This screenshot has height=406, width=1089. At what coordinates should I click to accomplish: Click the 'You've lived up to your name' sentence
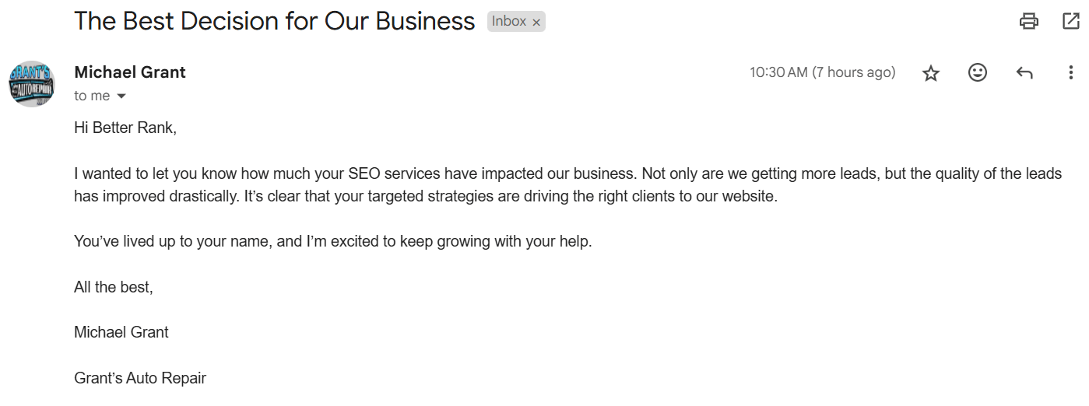332,241
